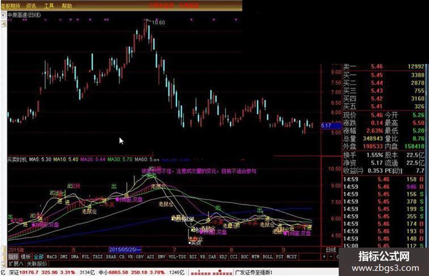Click the 5.17 price marker on axis
429x276 pixels.
pos(331,126)
